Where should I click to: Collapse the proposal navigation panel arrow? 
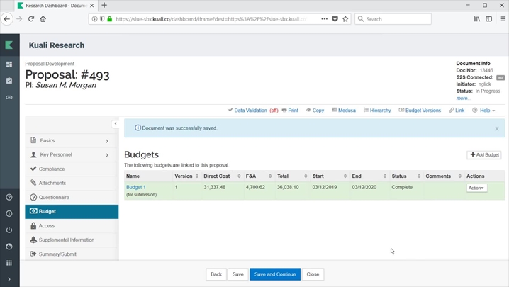(x=115, y=124)
